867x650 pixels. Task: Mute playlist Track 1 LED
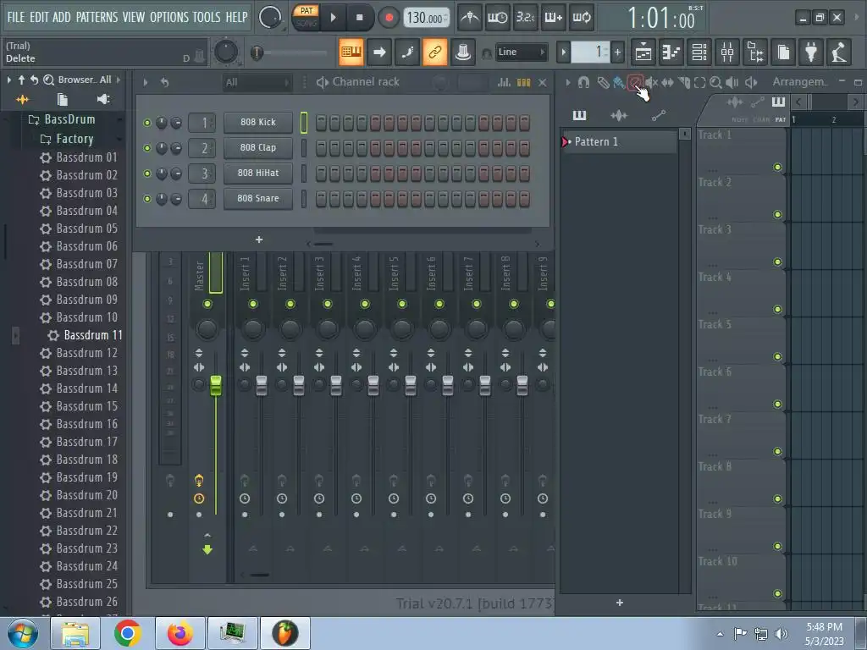coord(777,167)
